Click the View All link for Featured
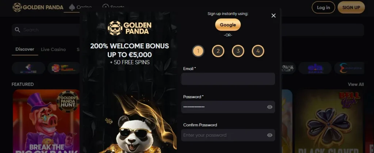Viewport: 374px width, 153px height. [x=355, y=84]
